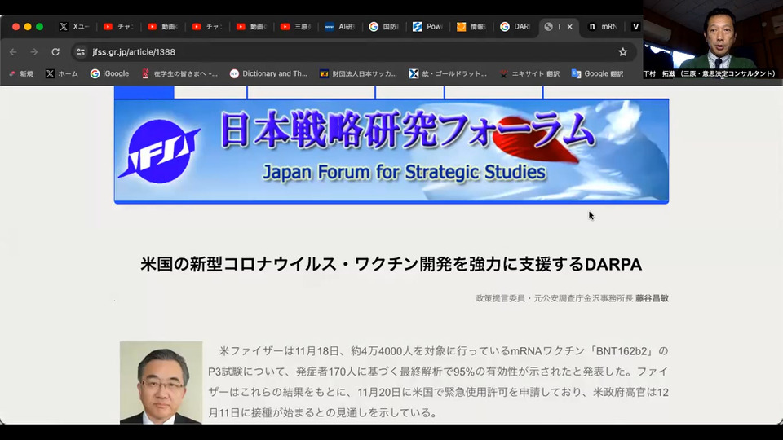Open the Google DAR tab
The image size is (783, 440).
[x=515, y=26]
